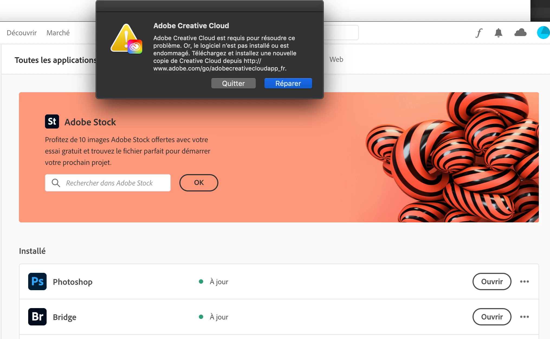
Task: Click the warning icon in dialog
Action: click(126, 39)
